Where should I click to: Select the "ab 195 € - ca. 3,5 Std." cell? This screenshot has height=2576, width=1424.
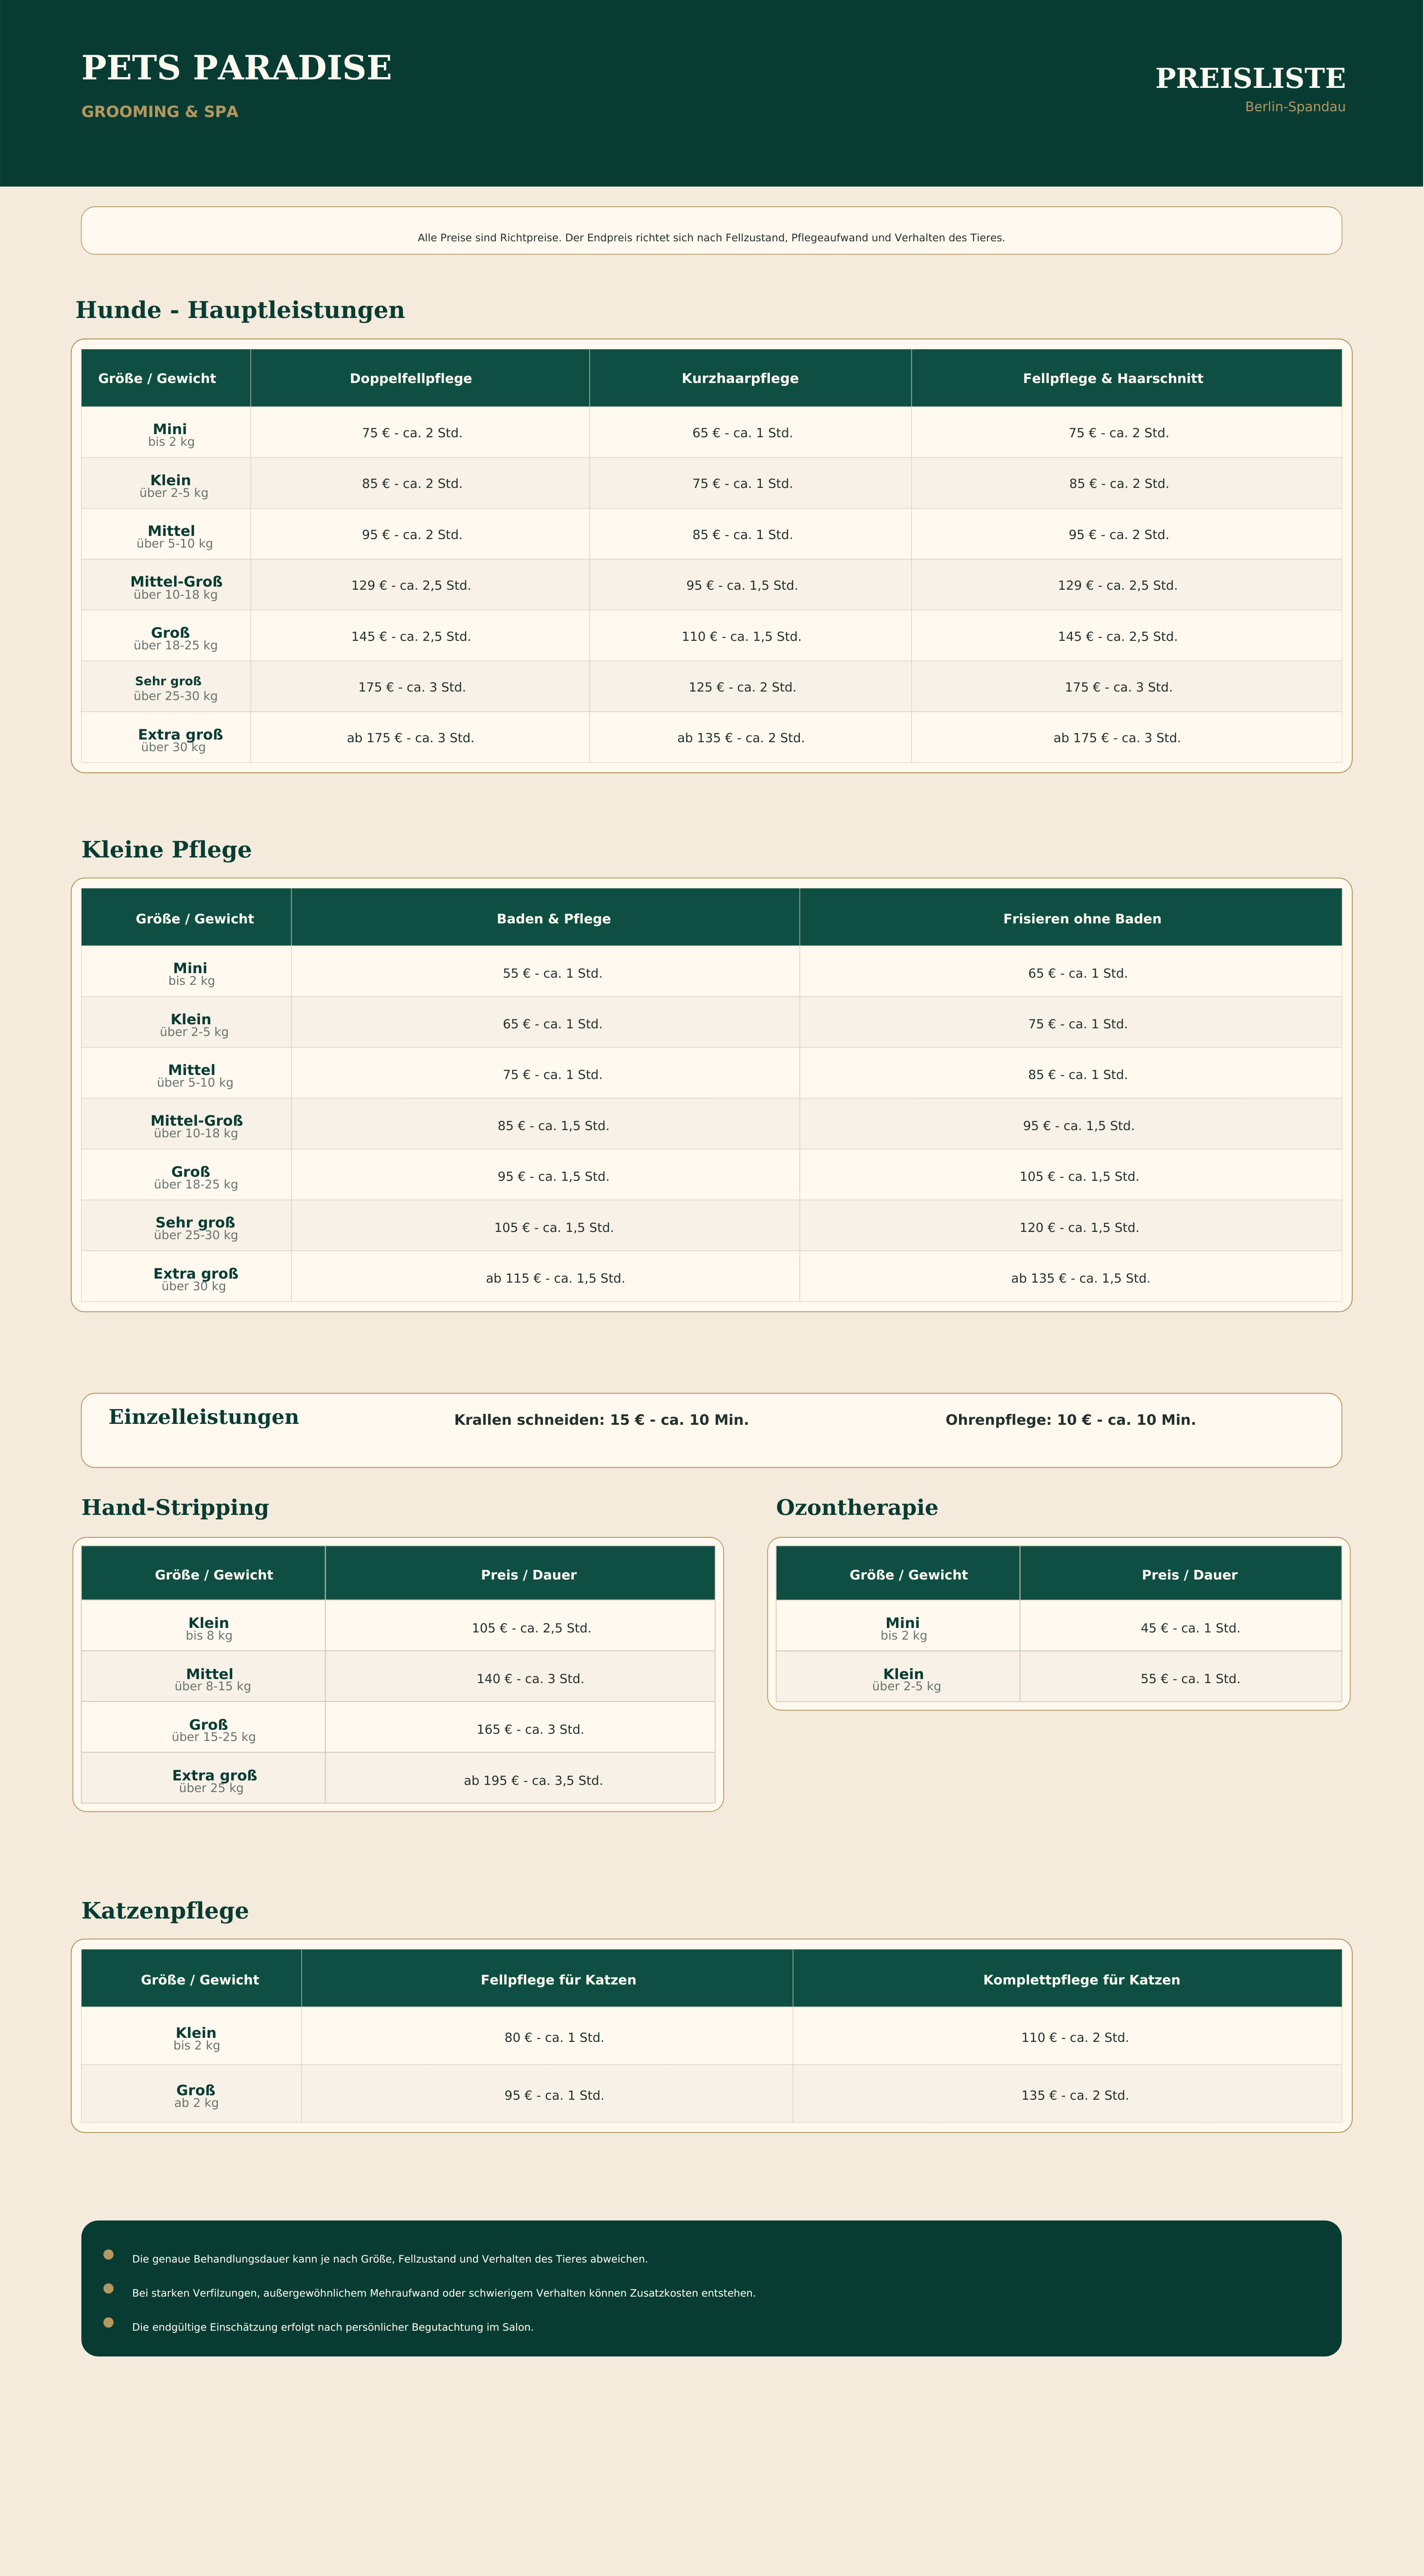[x=533, y=1780]
